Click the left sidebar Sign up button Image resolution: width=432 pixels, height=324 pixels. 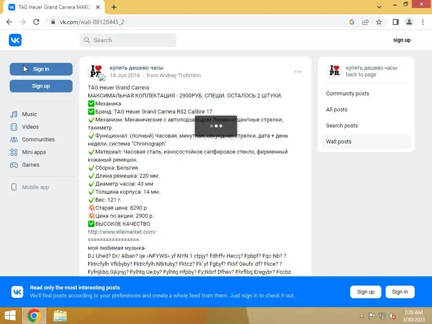pos(41,86)
